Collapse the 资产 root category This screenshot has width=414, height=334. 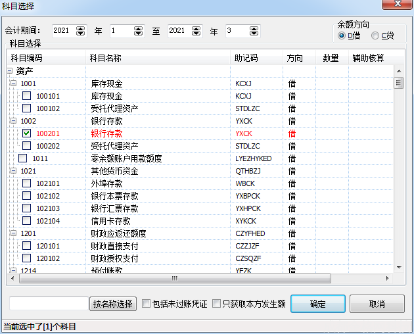tap(9, 71)
